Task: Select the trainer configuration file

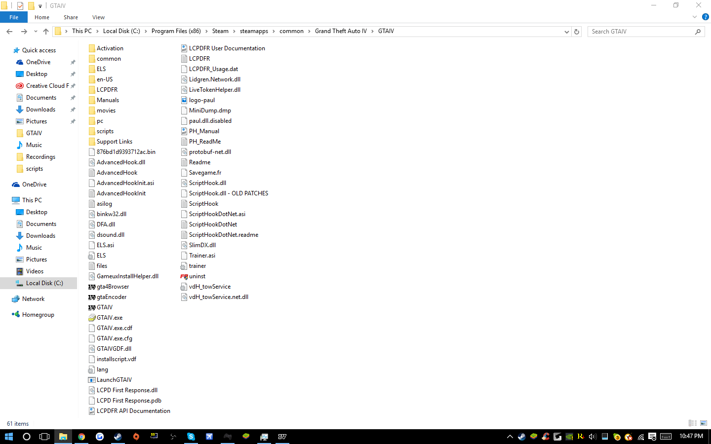Action: 194,266
